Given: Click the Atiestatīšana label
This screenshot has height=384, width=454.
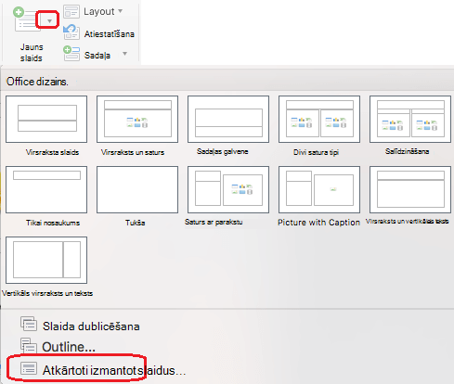Looking at the screenshot, I should (x=110, y=34).
